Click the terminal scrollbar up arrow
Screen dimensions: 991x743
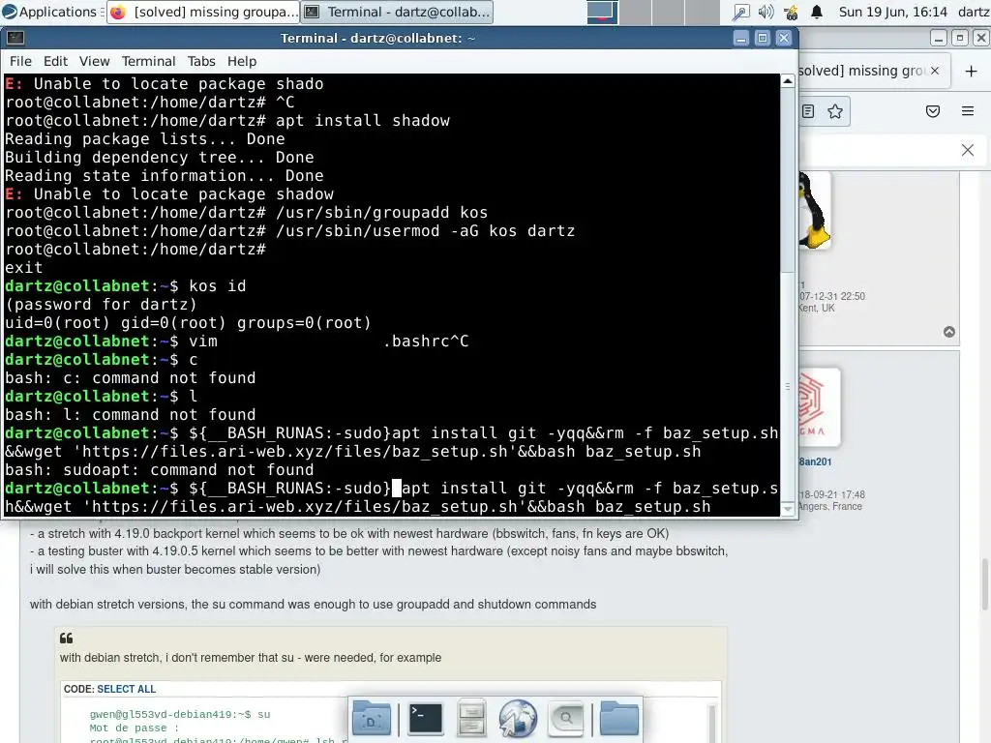[x=788, y=80]
